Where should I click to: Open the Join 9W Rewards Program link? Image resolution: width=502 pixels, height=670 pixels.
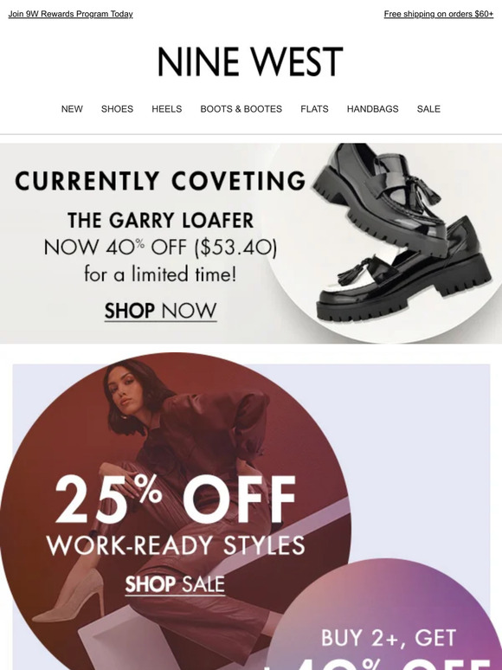(x=70, y=14)
